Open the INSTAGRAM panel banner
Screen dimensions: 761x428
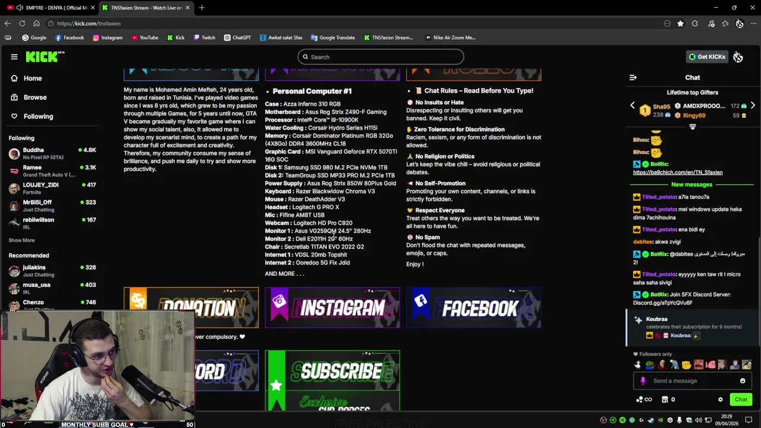pyautogui.click(x=332, y=307)
